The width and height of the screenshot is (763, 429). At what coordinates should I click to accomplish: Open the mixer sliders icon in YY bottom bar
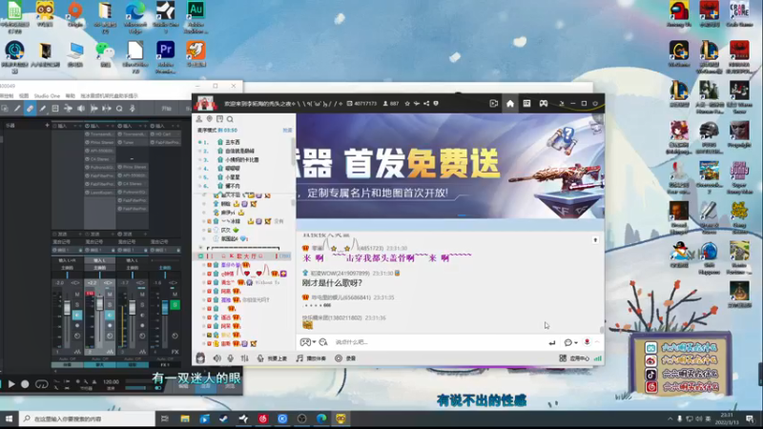(x=244, y=358)
